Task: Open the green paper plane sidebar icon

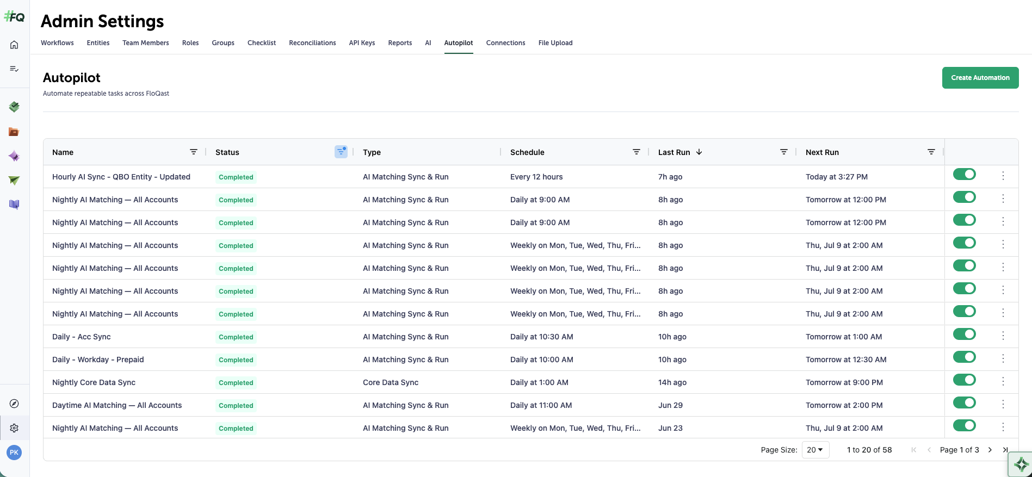Action: click(14, 180)
